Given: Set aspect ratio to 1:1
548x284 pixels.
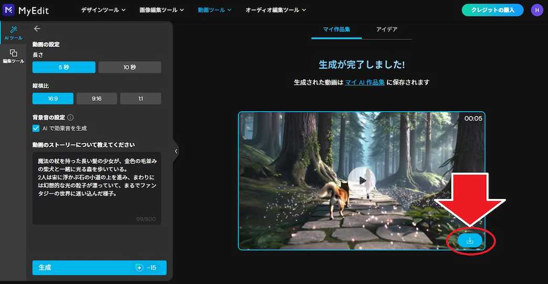Looking at the screenshot, I should [x=141, y=99].
